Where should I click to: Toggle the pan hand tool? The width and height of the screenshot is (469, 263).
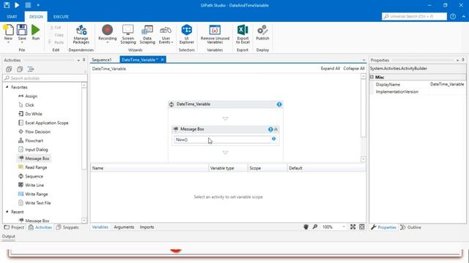pyautogui.click(x=306, y=227)
